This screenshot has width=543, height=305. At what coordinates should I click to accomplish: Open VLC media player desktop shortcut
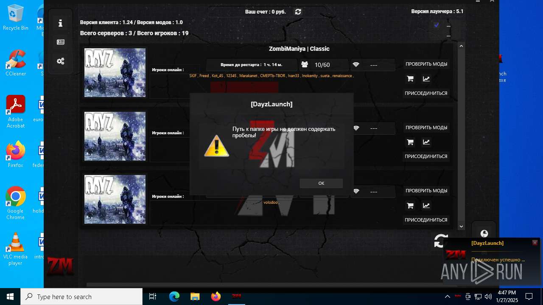pos(16,249)
